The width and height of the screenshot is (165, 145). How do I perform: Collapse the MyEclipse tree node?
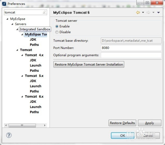(x=7, y=19)
